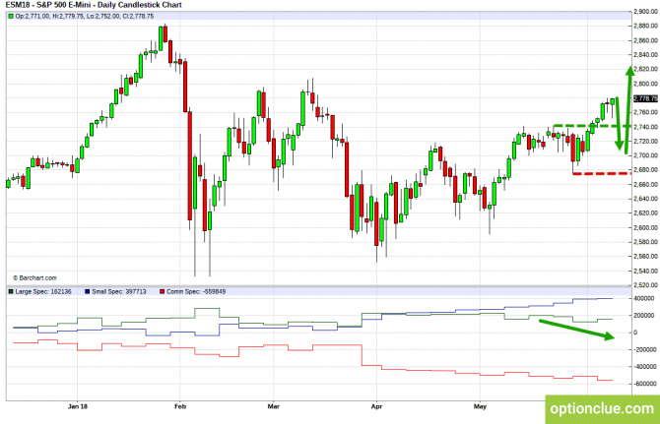This screenshot has height=424, width=660.
Task: Click the ESM18 S&P 500 E-Mini chart title
Action: click(92, 5)
